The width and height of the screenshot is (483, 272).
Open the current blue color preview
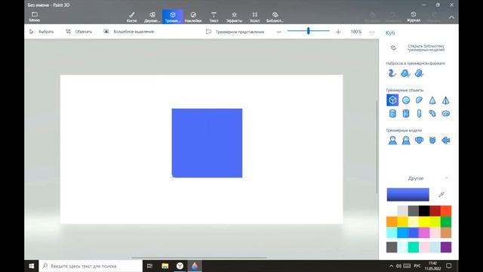click(408, 195)
